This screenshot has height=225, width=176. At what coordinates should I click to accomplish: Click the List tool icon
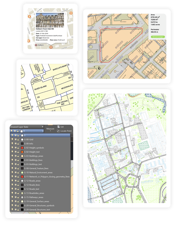(x=58, y=126)
